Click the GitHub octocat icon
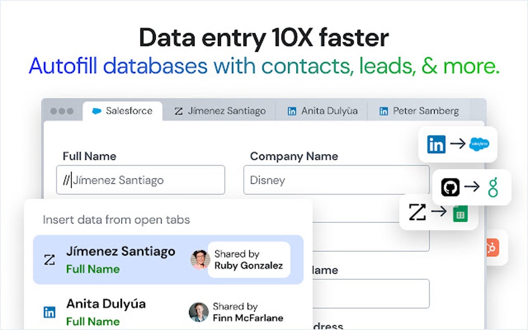Viewport: 528px width, 330px height. (x=450, y=187)
